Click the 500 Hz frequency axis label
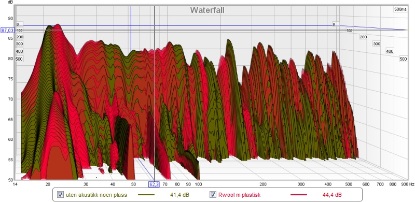 point(349,184)
